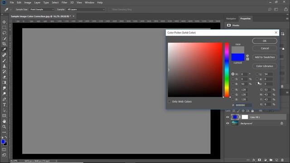Select the Magic Wand tool
Screen dimensions: 290x163
point(4,38)
